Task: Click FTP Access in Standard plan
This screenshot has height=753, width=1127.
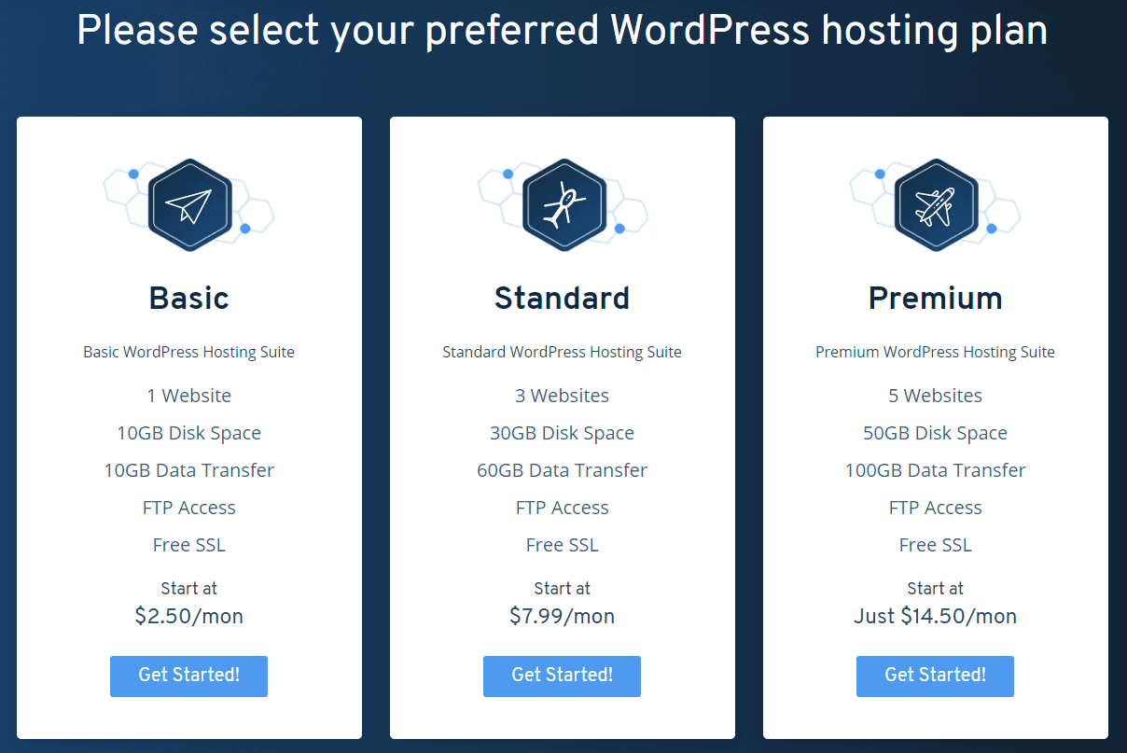Action: click(562, 508)
